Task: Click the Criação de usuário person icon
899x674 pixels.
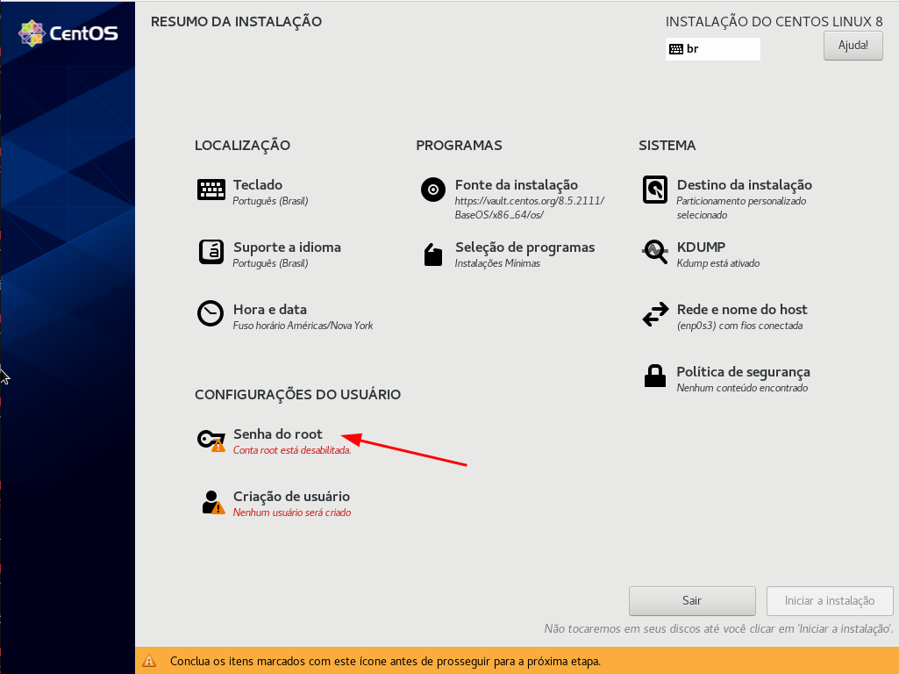Action: coord(213,502)
